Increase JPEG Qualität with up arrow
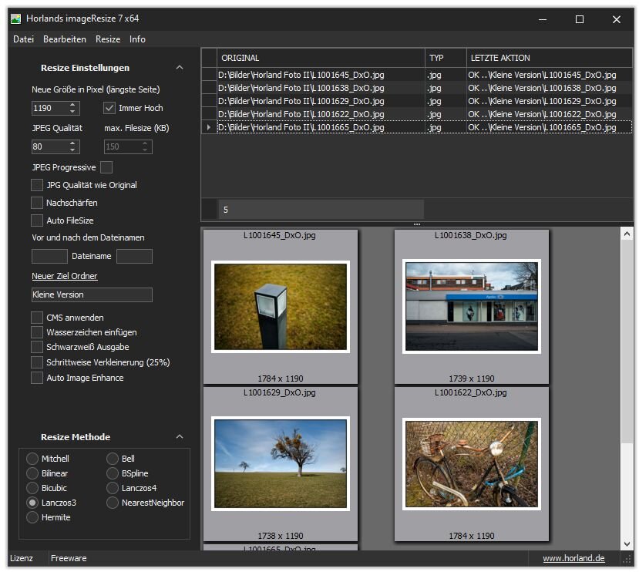This screenshot has width=639, height=572. (72, 143)
